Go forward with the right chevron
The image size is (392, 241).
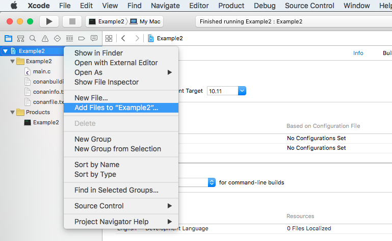click(137, 38)
